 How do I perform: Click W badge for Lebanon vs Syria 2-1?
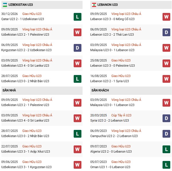[167, 78]
